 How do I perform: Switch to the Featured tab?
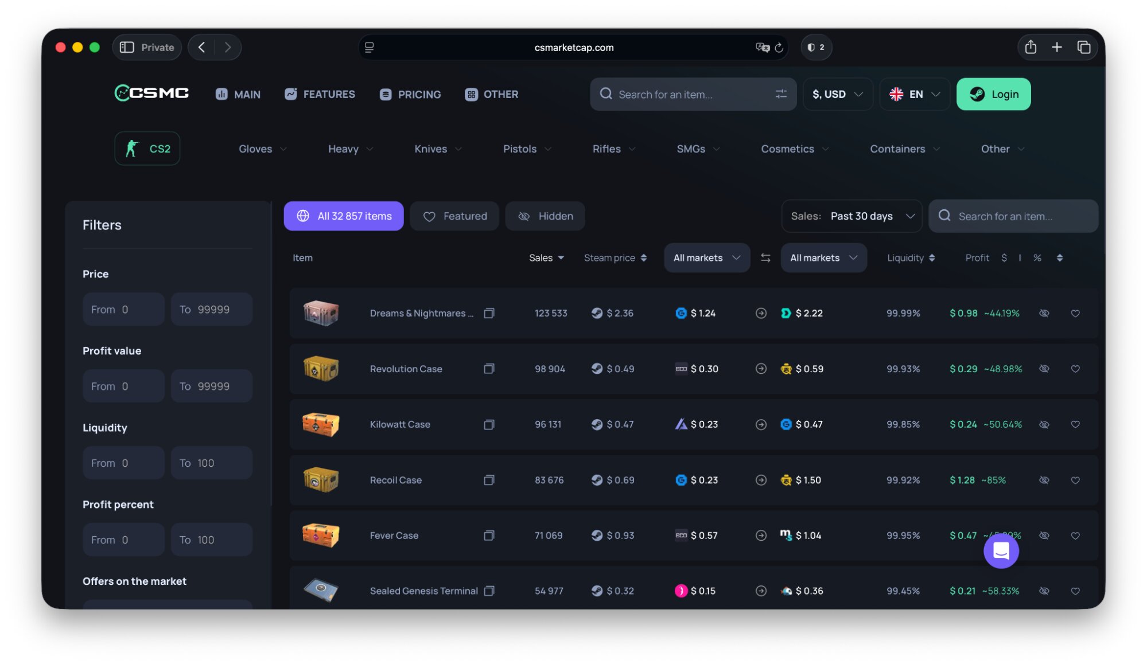(454, 216)
